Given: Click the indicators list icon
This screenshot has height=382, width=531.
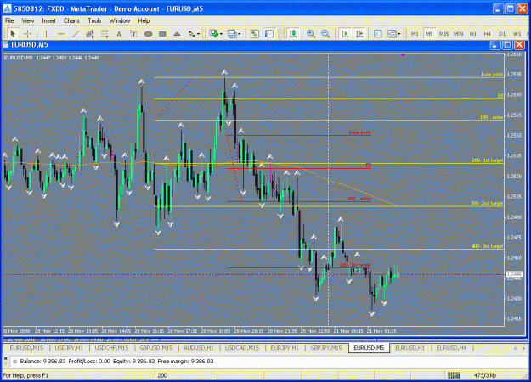Looking at the screenshot, I should pyautogui.click(x=378, y=33).
